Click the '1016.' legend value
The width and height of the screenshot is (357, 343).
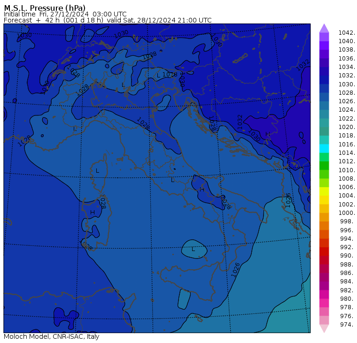(x=347, y=144)
